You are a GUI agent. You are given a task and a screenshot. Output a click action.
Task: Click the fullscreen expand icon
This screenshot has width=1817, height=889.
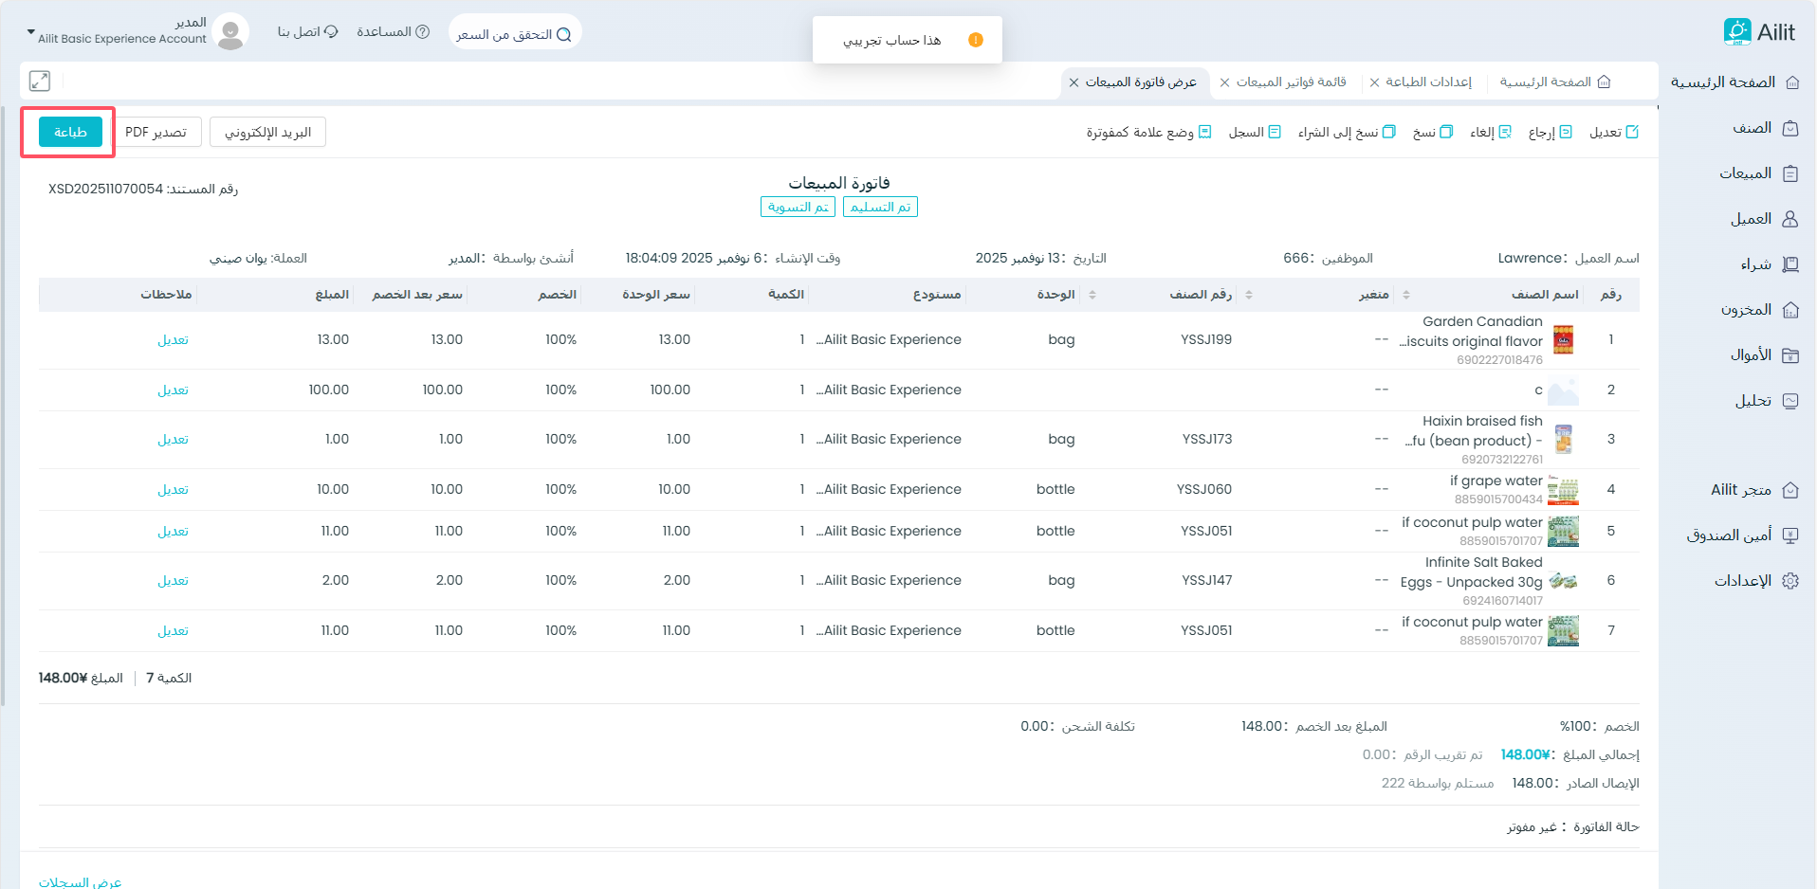tap(40, 82)
